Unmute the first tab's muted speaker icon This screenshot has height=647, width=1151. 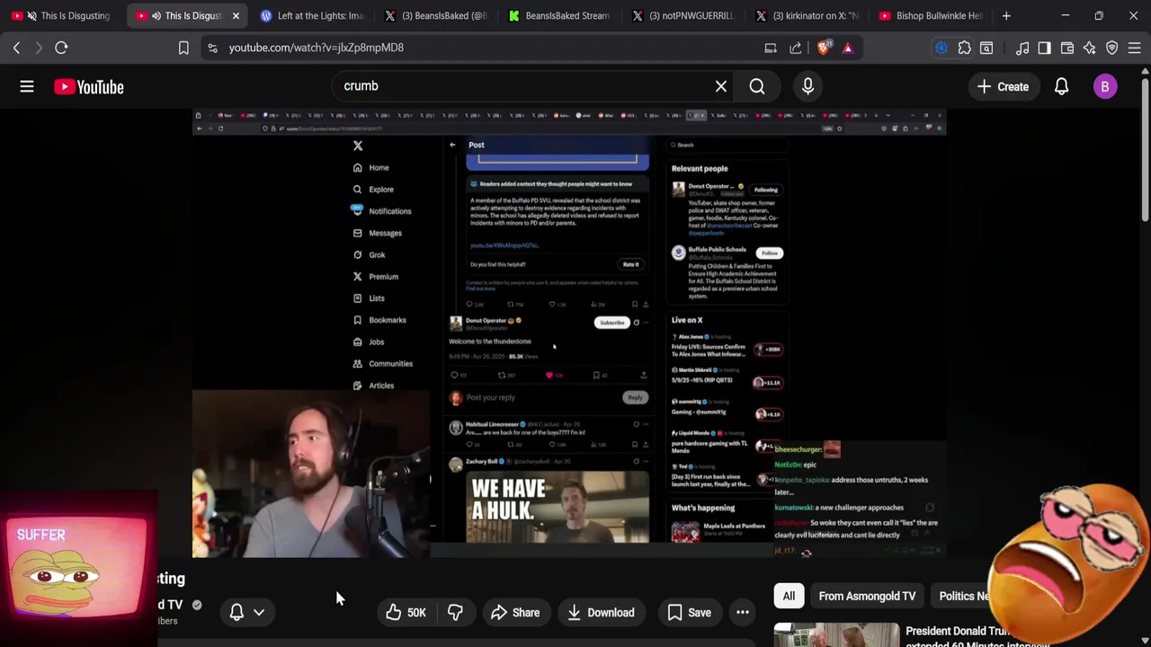tap(32, 15)
